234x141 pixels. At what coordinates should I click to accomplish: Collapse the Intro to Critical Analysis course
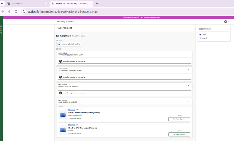(188, 86)
